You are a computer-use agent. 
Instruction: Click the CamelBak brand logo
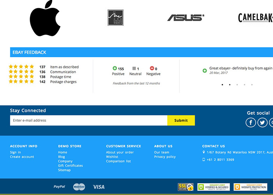click(x=255, y=18)
